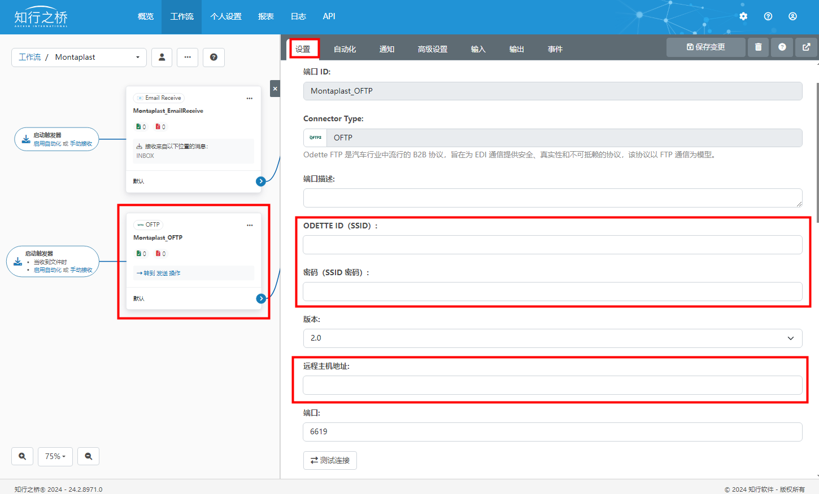The width and height of the screenshot is (819, 494).
Task: Click the workflow help question mark button
Action: tap(214, 57)
